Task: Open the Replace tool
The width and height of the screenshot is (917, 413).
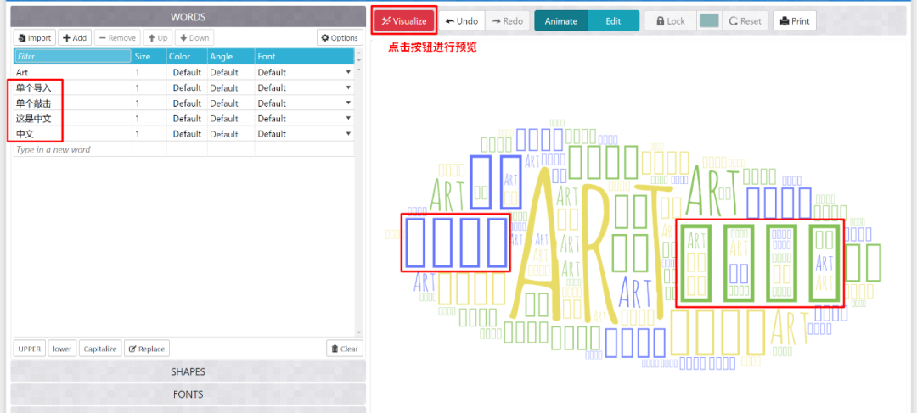Action: [147, 349]
